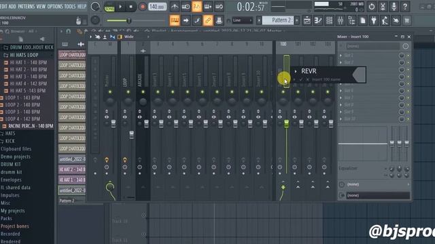
Task: Toggle the link/multilink to controllers icon
Action: click(208, 20)
